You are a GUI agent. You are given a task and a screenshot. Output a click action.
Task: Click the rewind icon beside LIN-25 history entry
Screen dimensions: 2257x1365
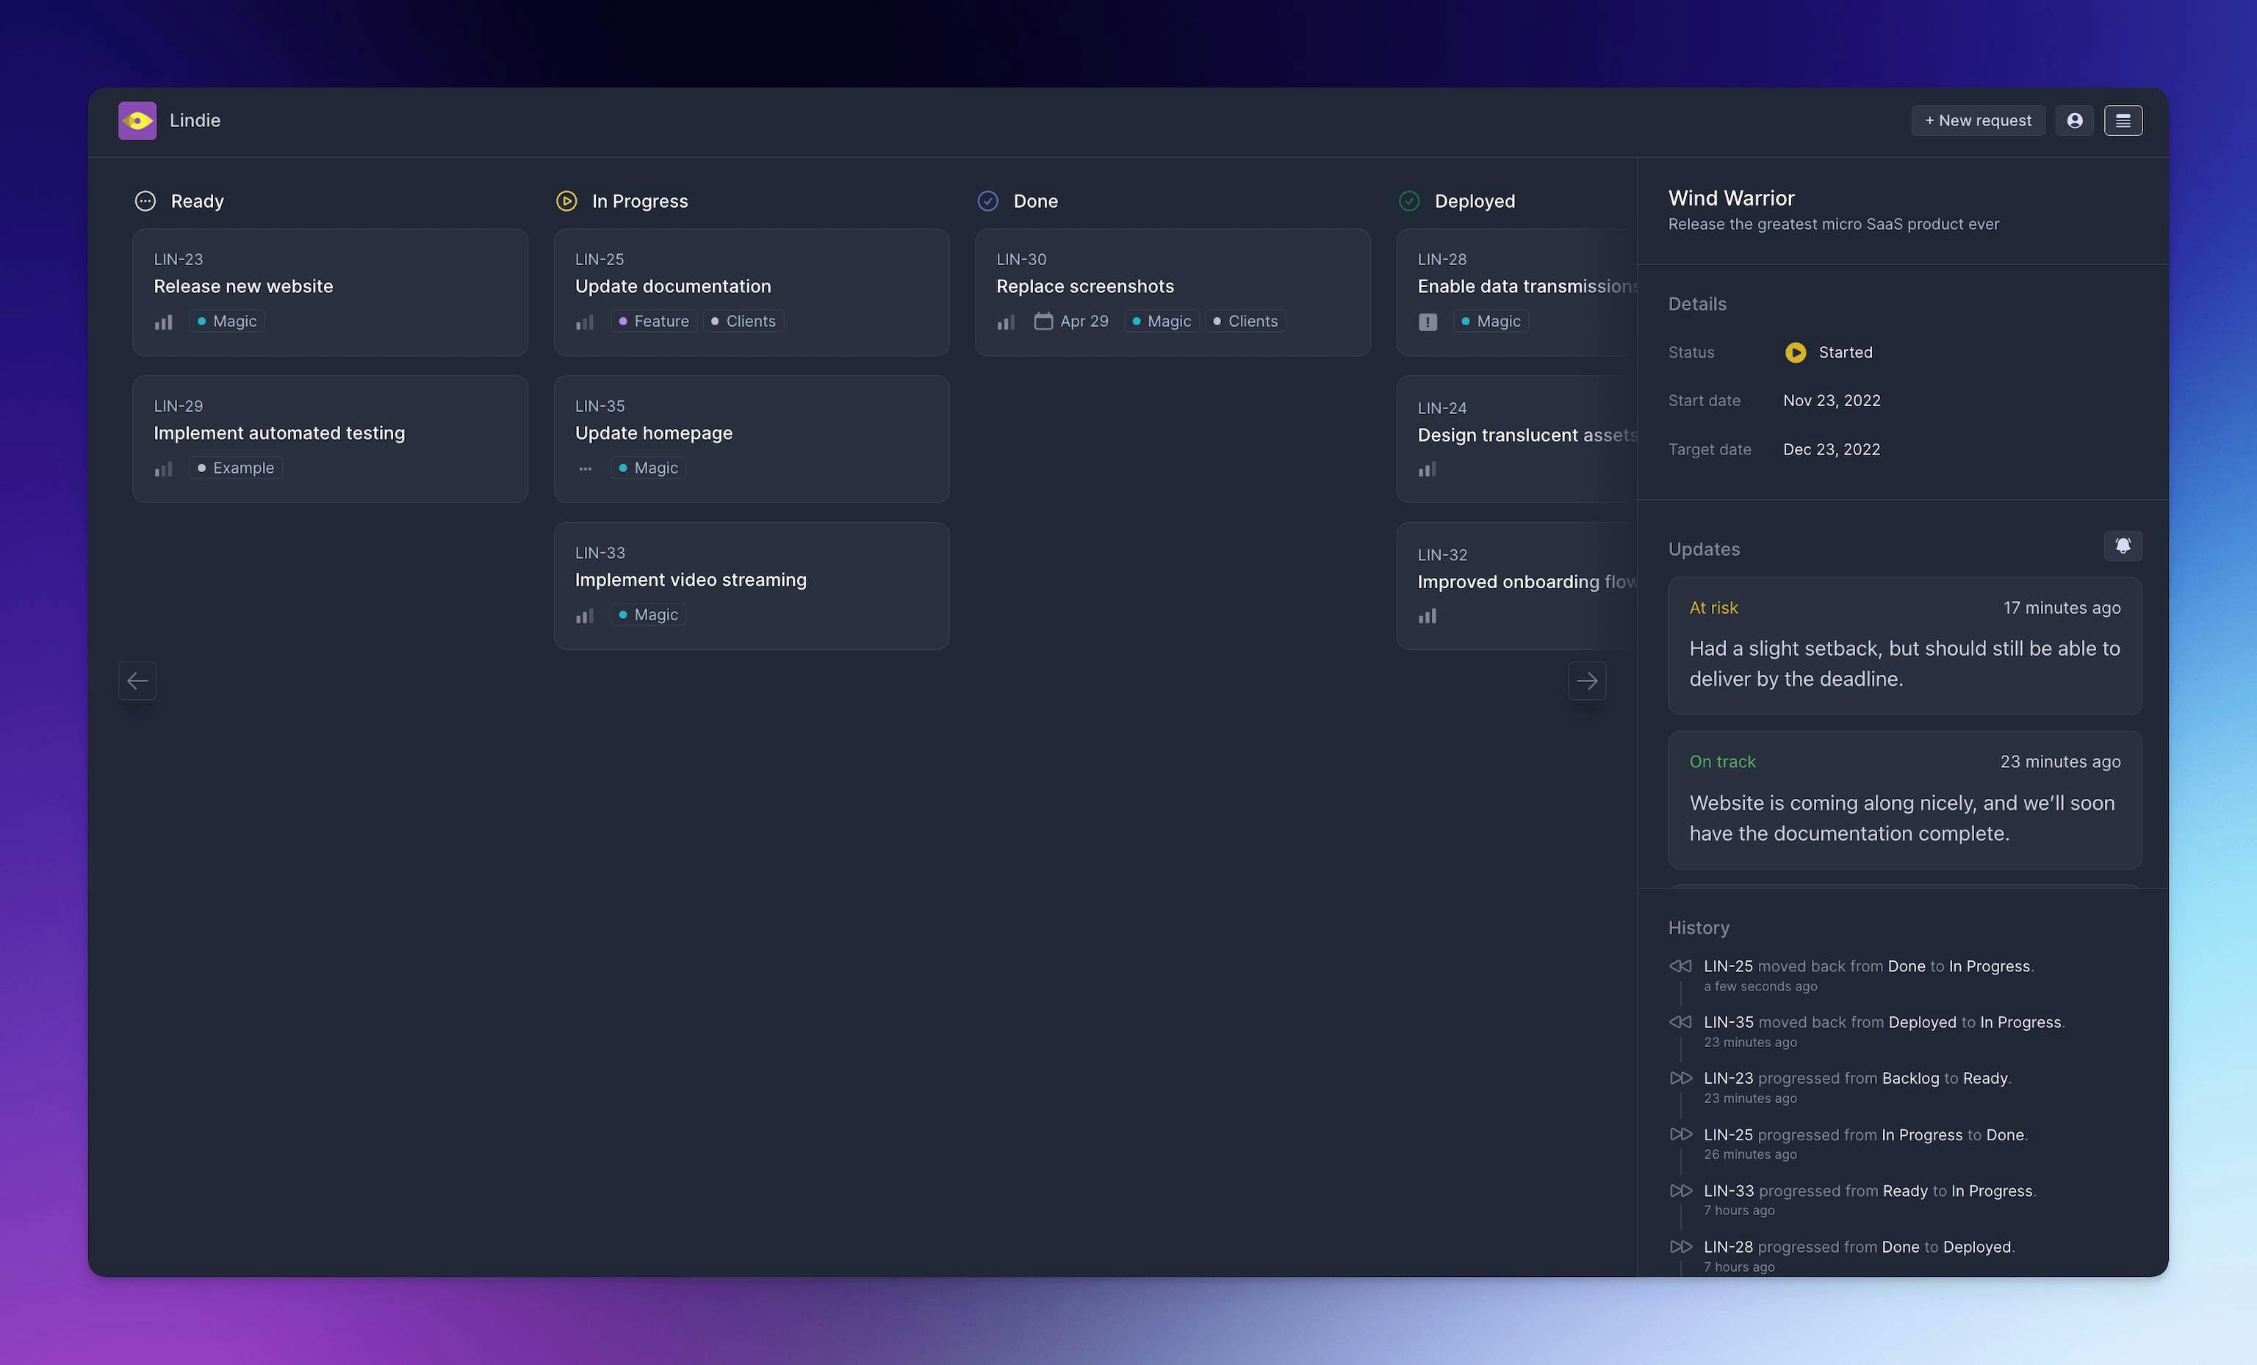(x=1680, y=966)
